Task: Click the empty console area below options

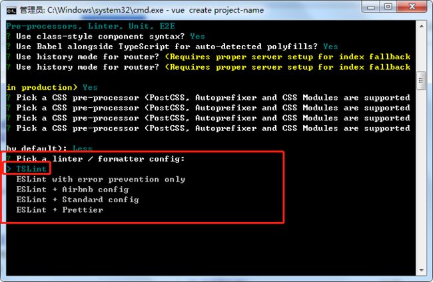Action: [x=210, y=248]
